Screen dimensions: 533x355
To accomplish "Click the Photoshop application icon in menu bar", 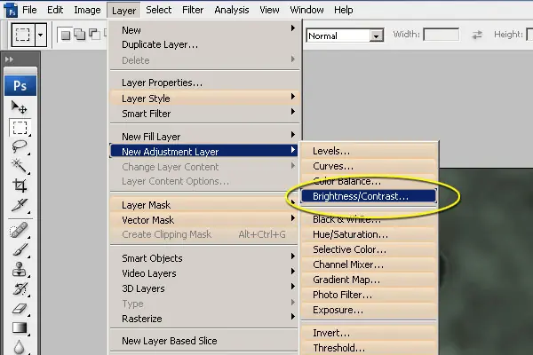I will 12,10.
